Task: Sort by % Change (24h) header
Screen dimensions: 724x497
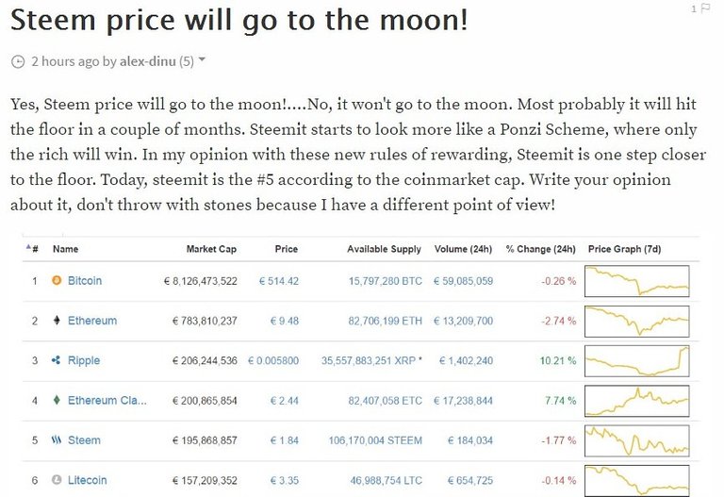Action: 541,249
